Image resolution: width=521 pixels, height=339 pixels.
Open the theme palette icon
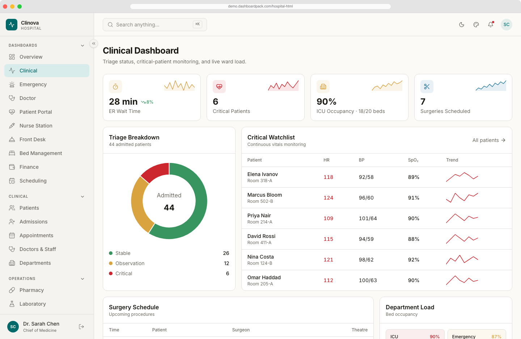pos(476,25)
